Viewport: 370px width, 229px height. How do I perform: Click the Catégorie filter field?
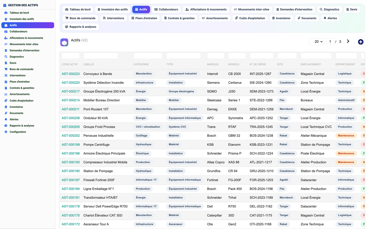[x=148, y=56]
